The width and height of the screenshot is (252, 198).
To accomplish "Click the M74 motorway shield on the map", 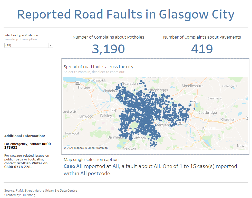I will click(179, 123).
